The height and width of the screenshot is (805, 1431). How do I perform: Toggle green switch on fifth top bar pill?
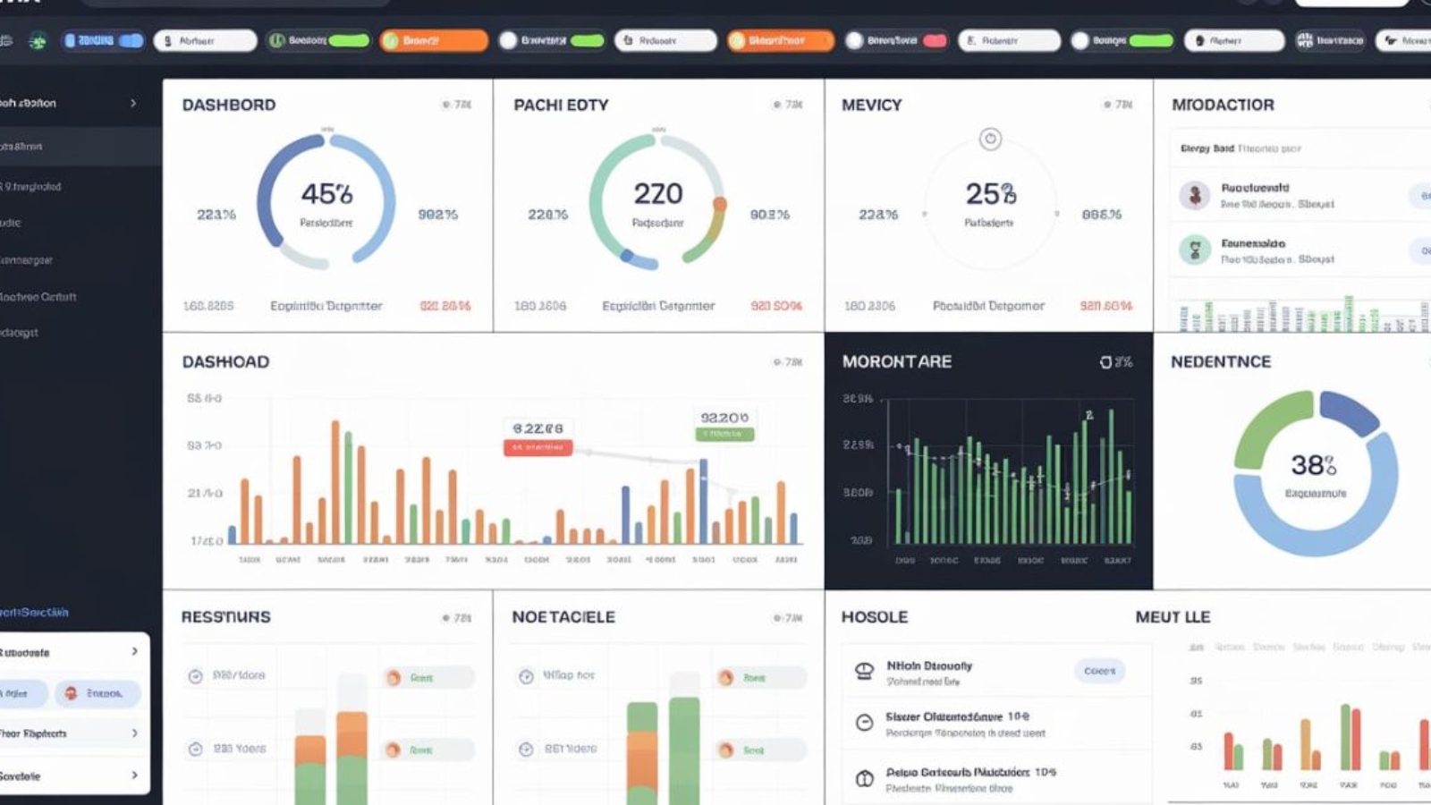pos(588,40)
